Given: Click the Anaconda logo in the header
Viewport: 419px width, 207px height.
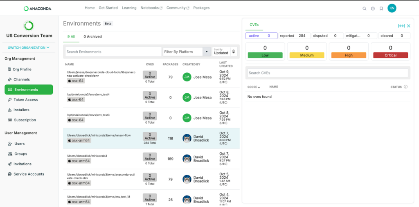Looking at the screenshot, I should coord(38,9).
